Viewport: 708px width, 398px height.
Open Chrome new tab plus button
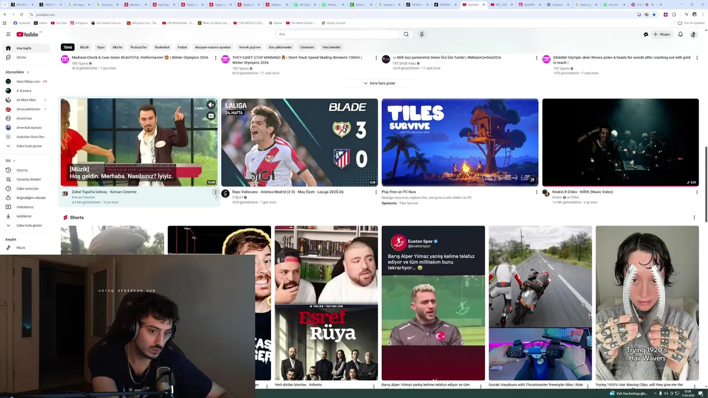tap(660, 4)
